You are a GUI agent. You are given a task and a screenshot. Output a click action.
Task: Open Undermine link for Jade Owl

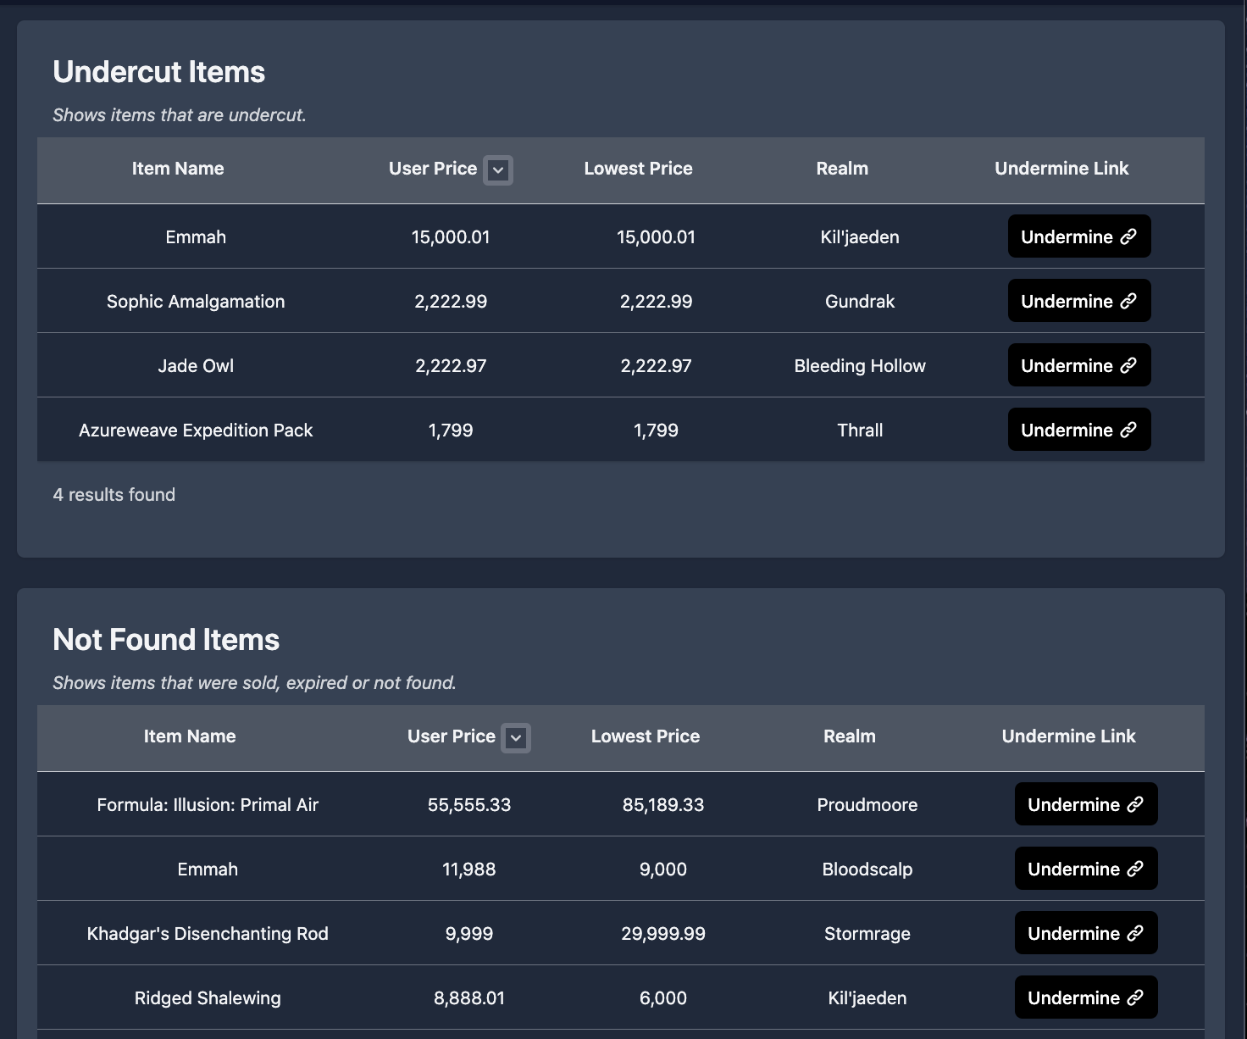pos(1079,365)
